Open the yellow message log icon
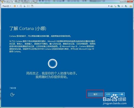This screenshot has height=108, width=134. pos(131,6)
